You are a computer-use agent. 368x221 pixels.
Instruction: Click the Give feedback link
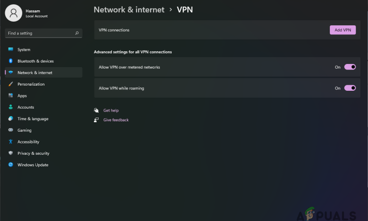click(x=116, y=120)
